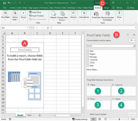
Task: Select column D header
Action: point(50,33)
